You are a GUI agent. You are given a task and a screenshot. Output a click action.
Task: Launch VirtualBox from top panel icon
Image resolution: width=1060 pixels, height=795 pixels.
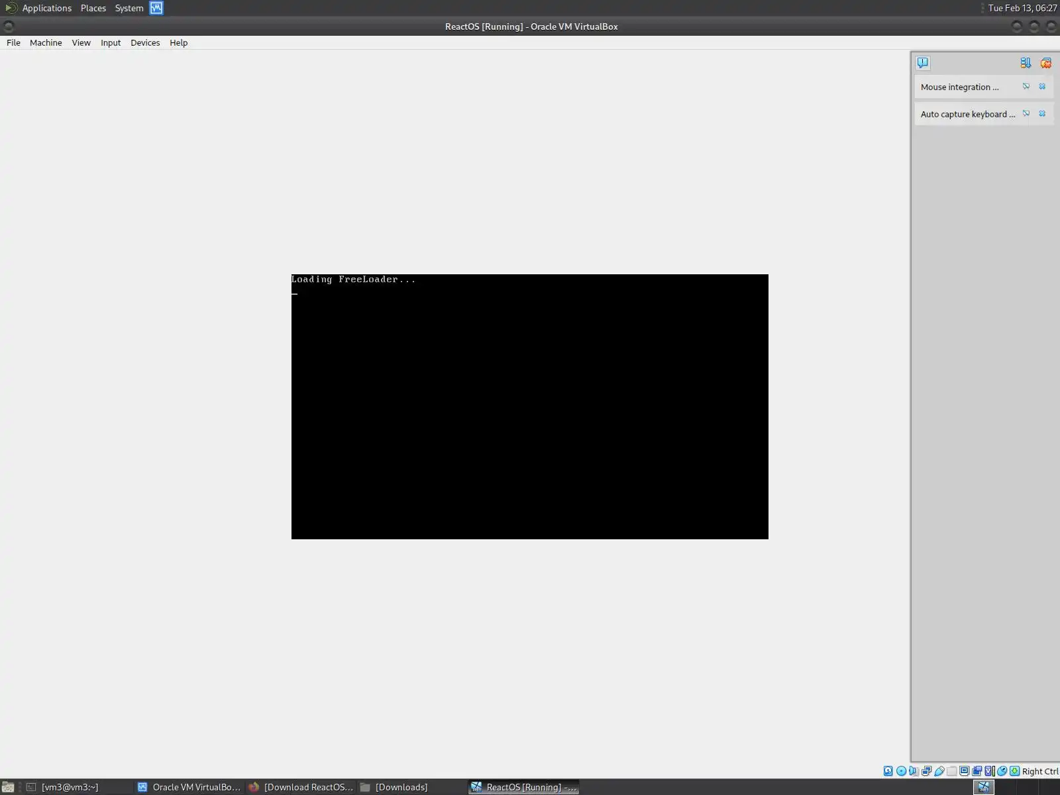click(x=156, y=8)
